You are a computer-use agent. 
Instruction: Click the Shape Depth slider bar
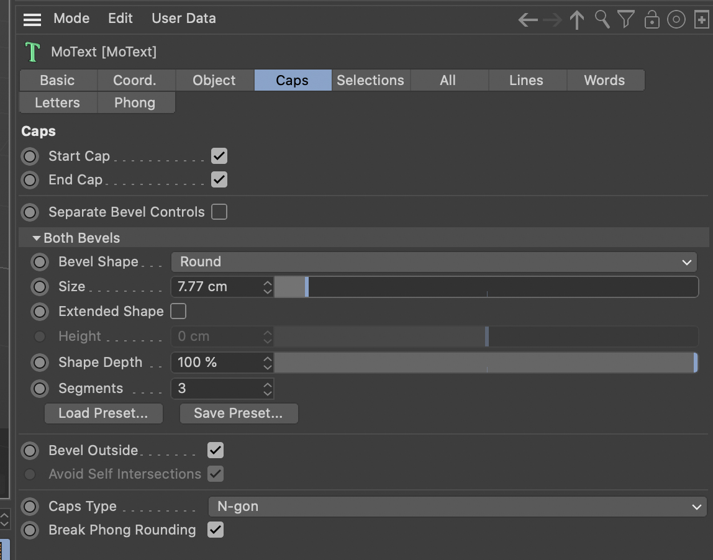(485, 363)
